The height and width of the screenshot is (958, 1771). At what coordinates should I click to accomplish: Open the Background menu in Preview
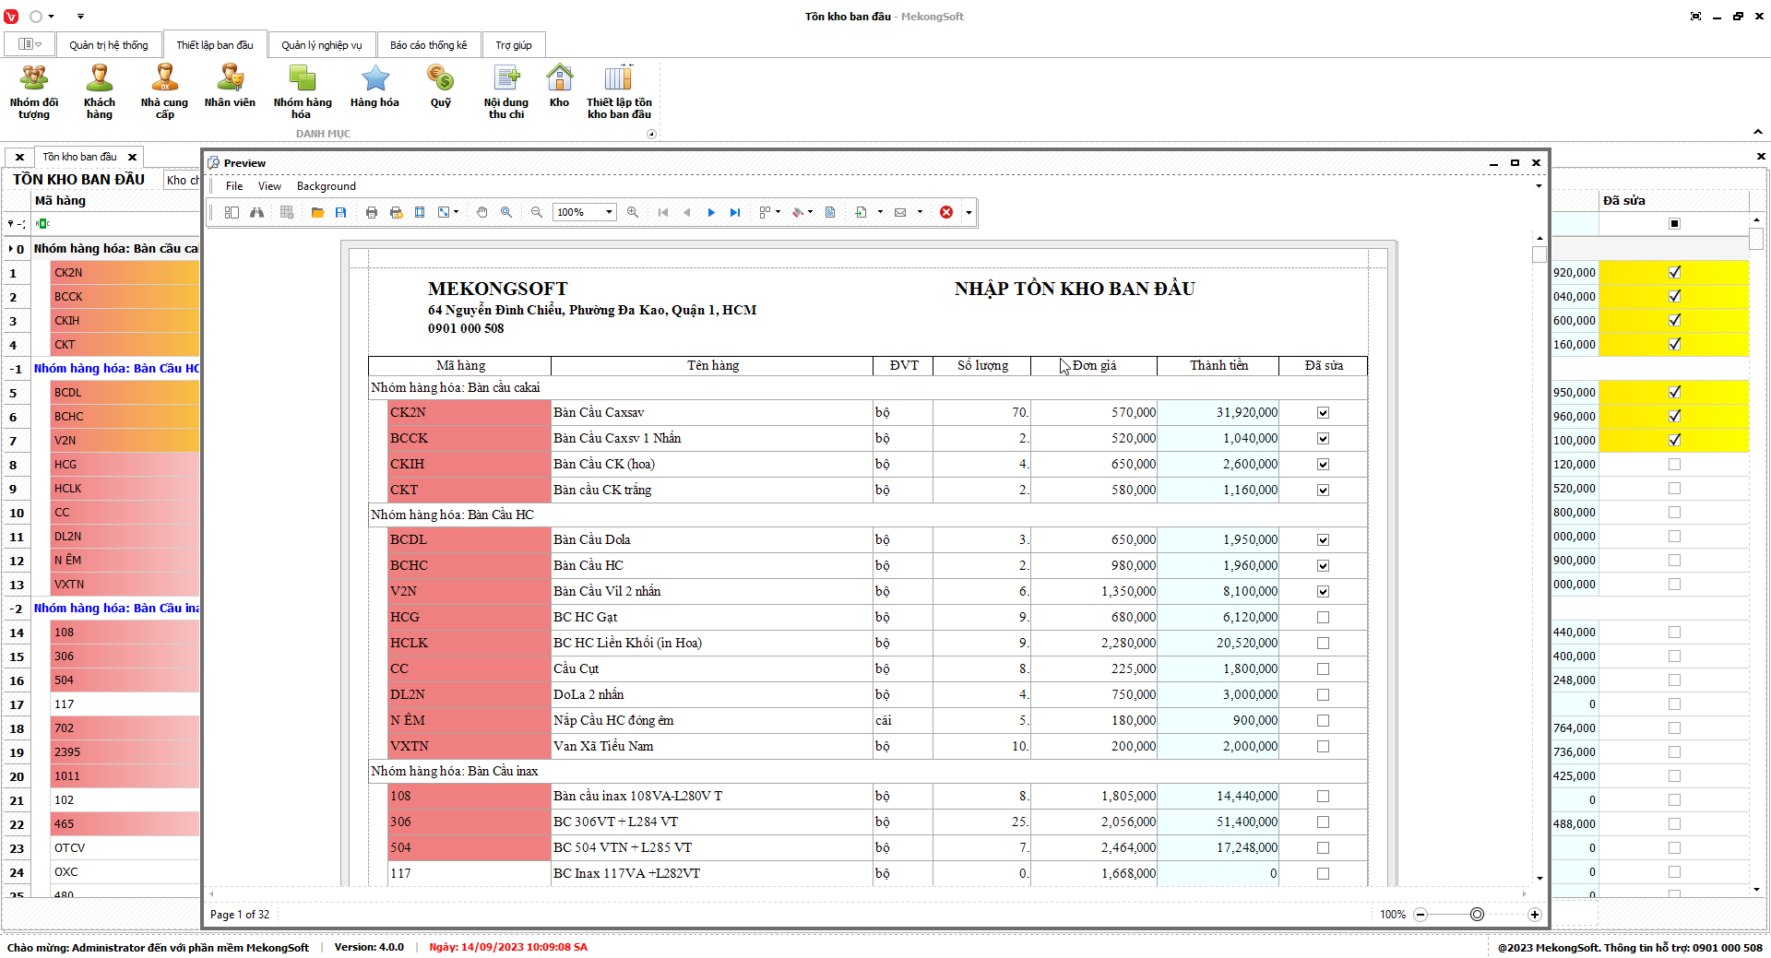click(326, 186)
